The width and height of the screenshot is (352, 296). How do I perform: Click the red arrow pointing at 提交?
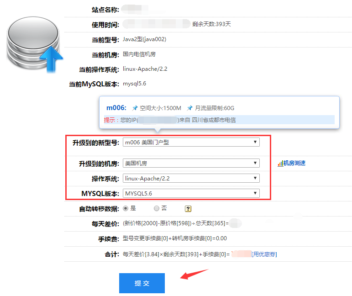[194, 274]
